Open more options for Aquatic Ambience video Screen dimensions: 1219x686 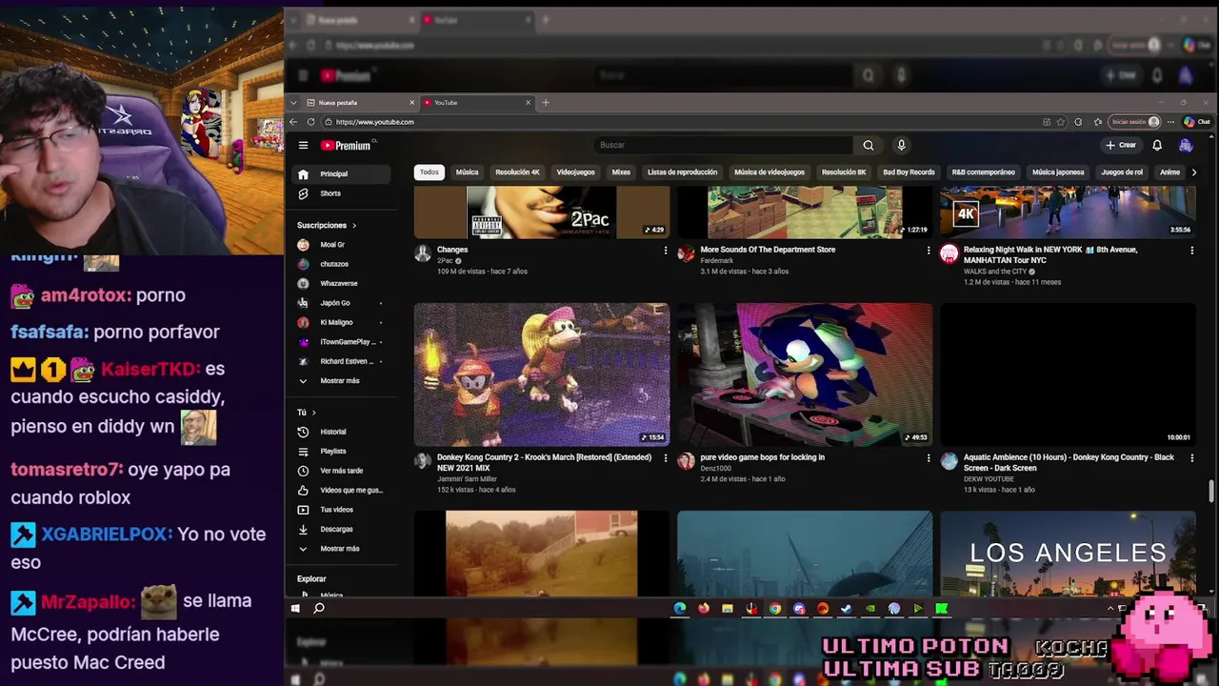(x=1191, y=458)
